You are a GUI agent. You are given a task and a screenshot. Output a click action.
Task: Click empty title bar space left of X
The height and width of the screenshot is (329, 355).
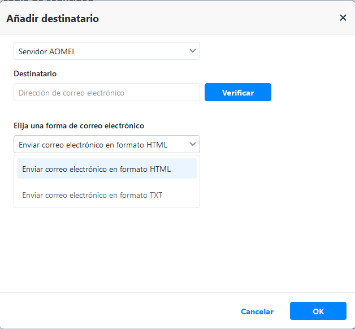[226, 18]
